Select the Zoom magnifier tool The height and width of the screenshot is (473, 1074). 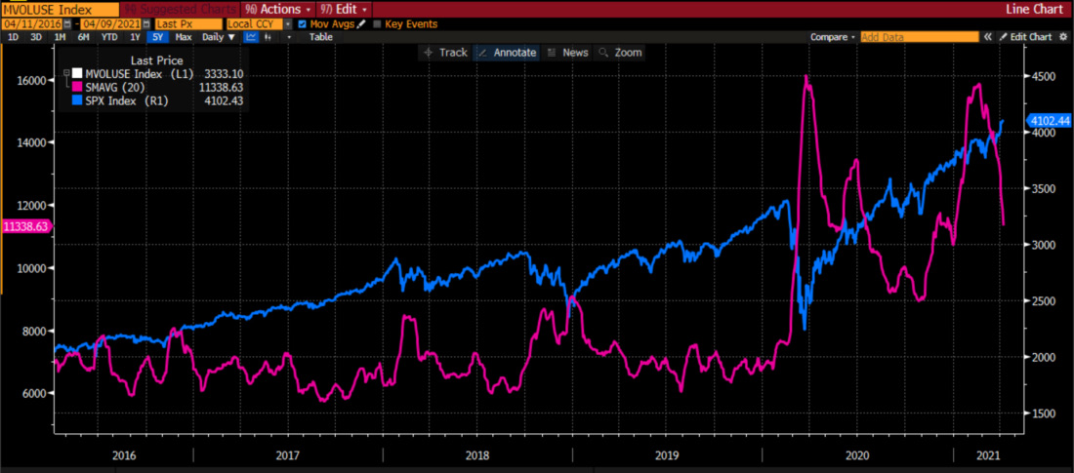click(619, 53)
